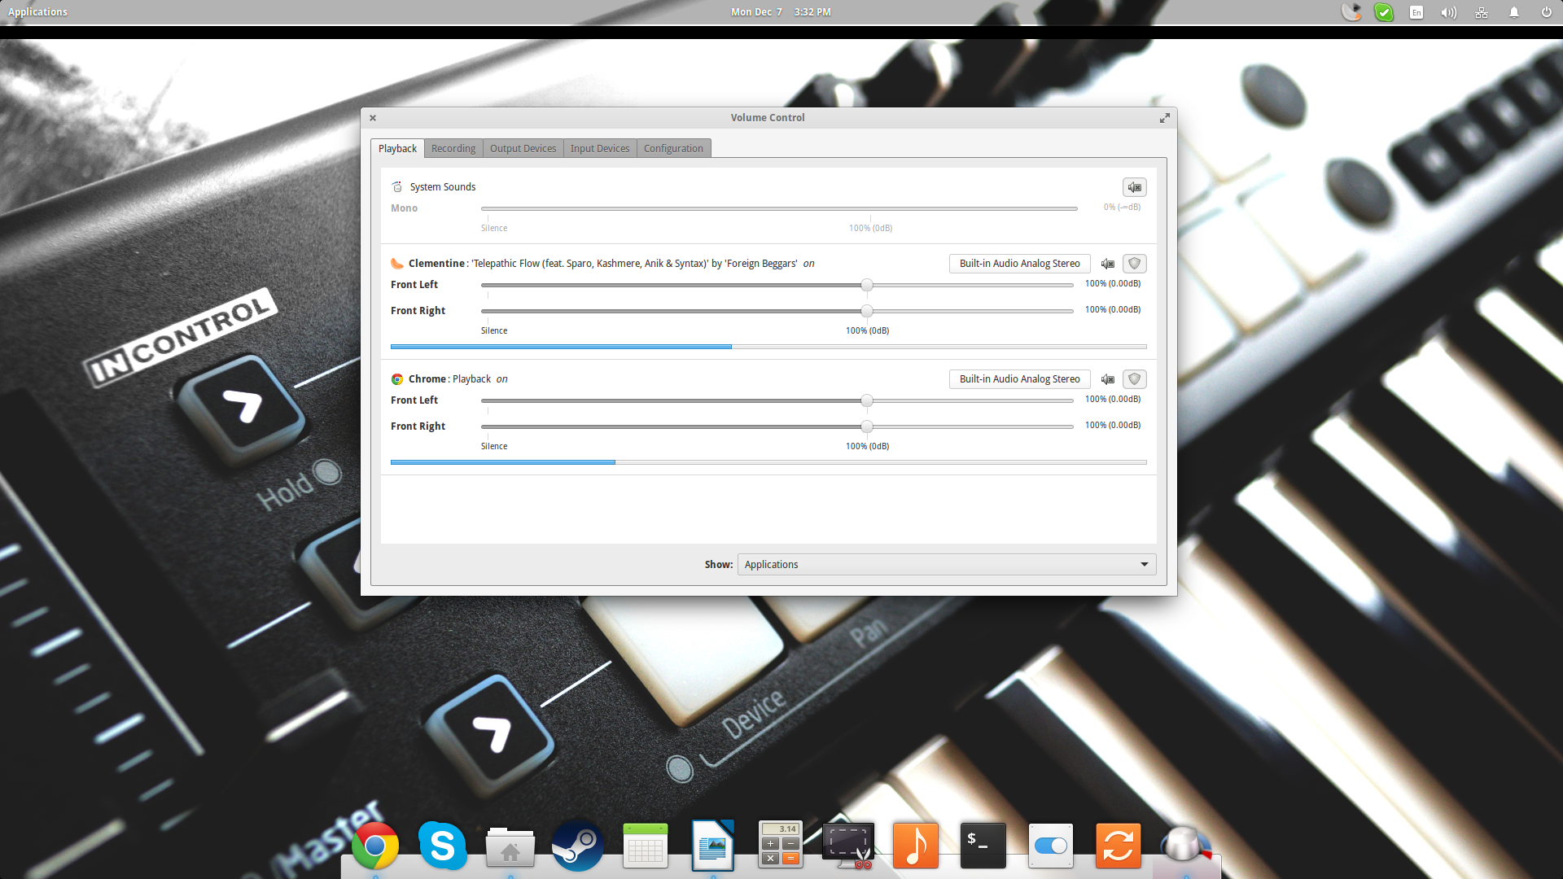Launch Google Chrome from the dock

[375, 846]
